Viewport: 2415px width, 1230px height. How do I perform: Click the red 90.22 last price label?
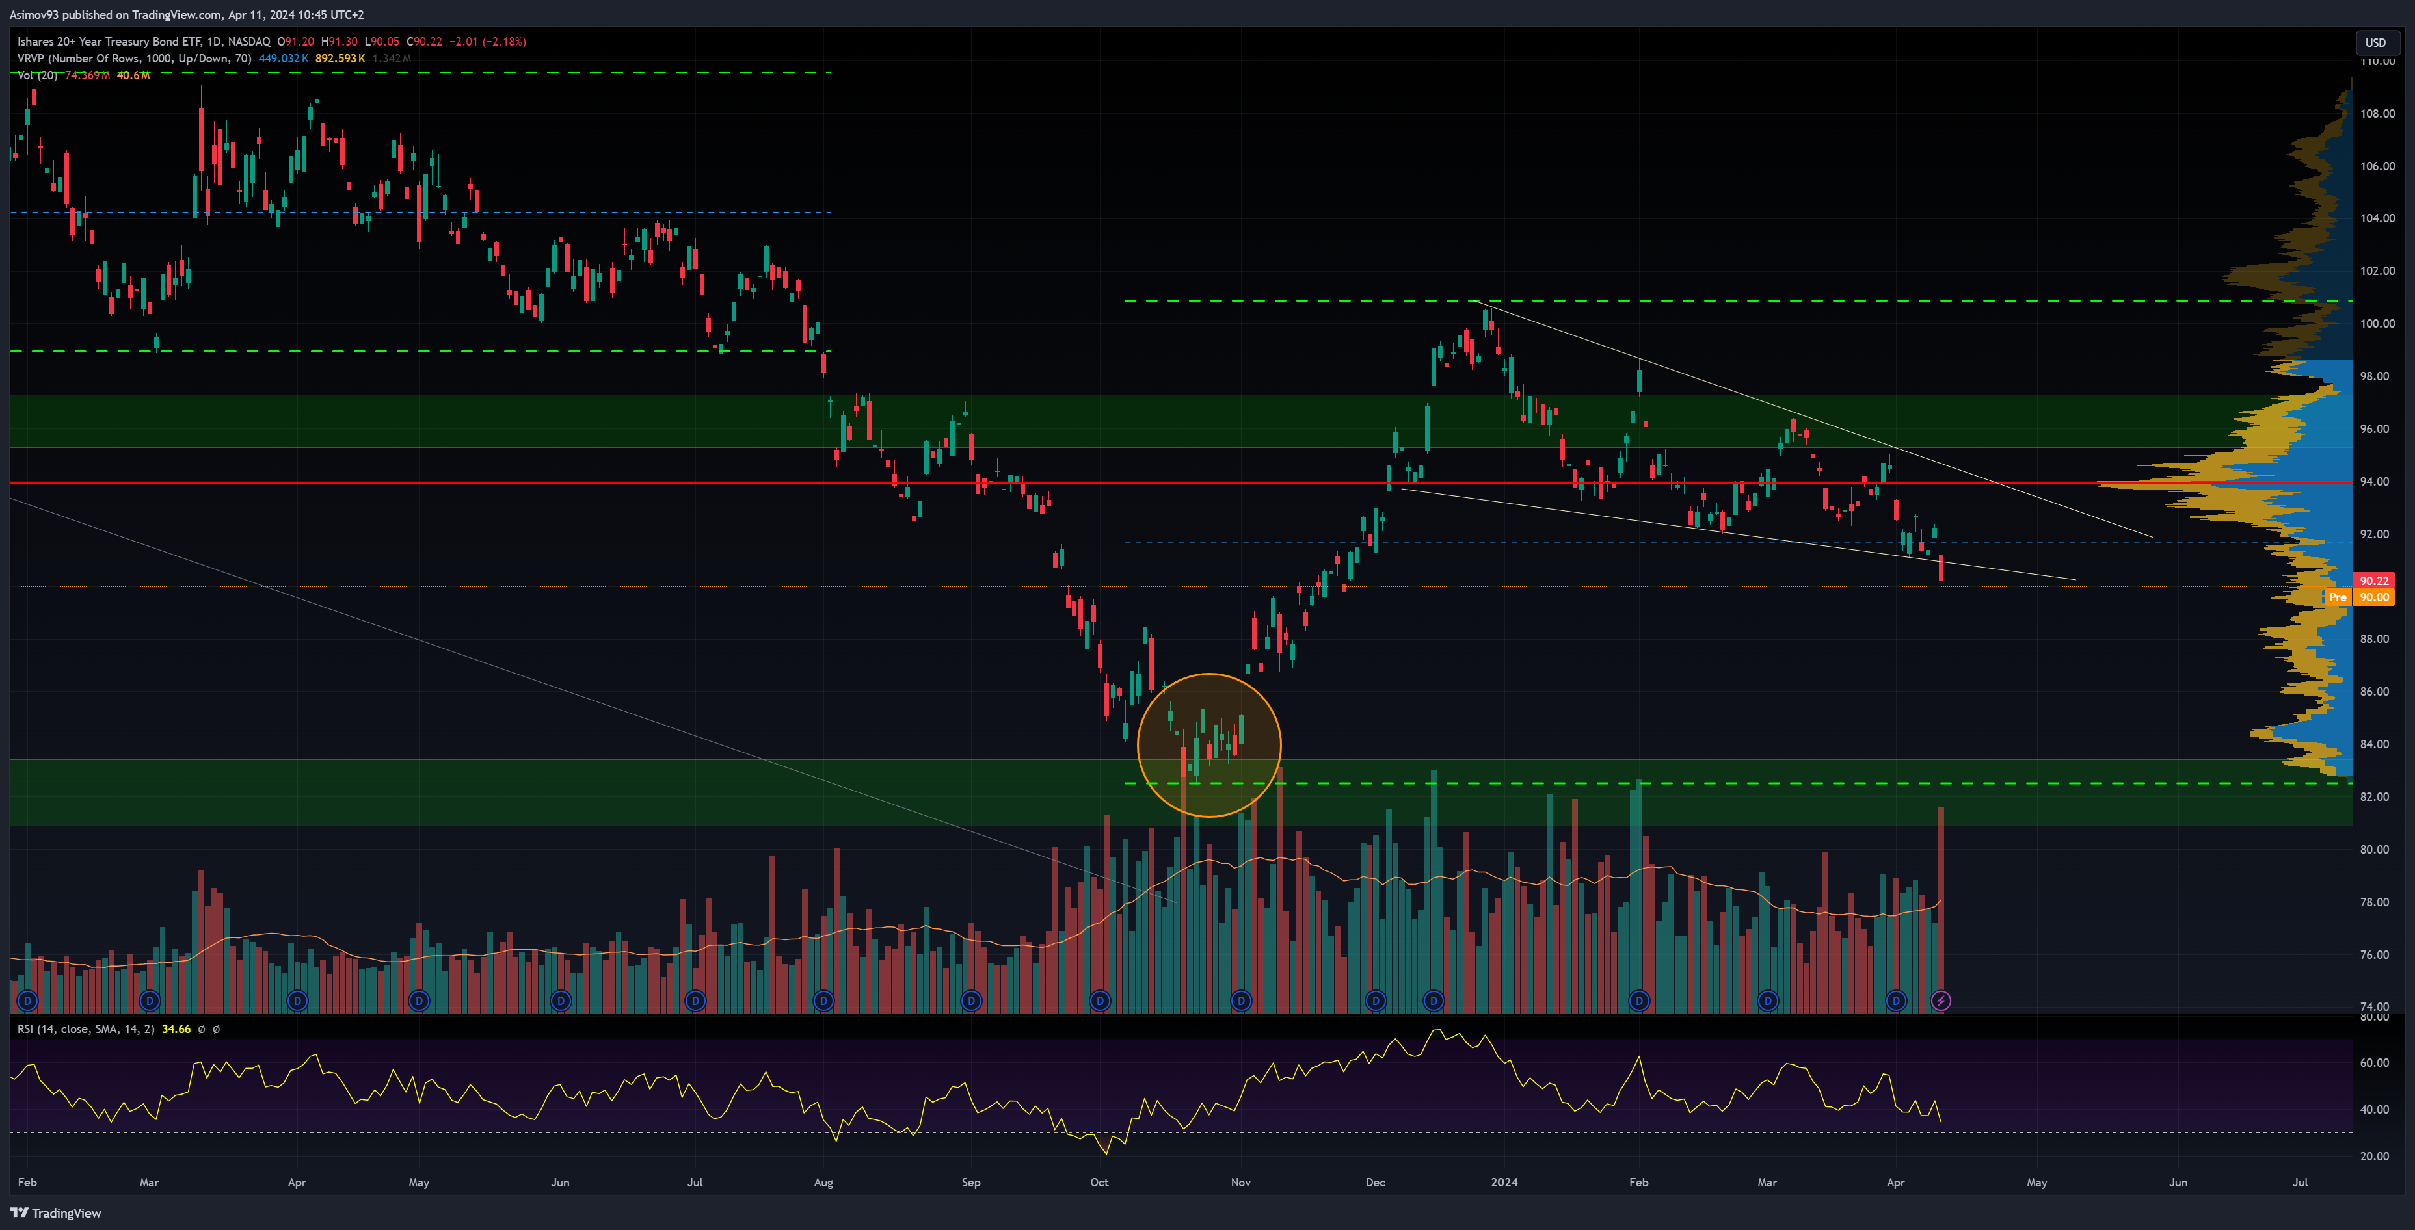2374,581
